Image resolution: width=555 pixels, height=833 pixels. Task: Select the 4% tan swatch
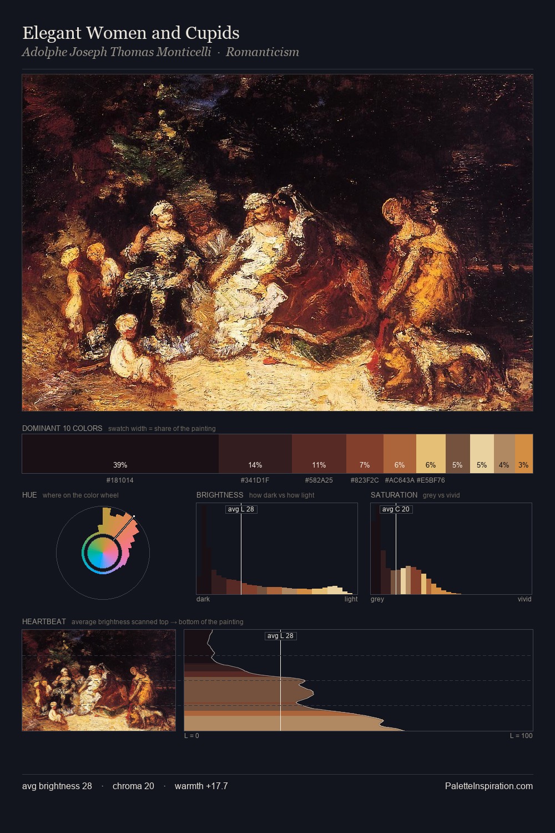[504, 454]
